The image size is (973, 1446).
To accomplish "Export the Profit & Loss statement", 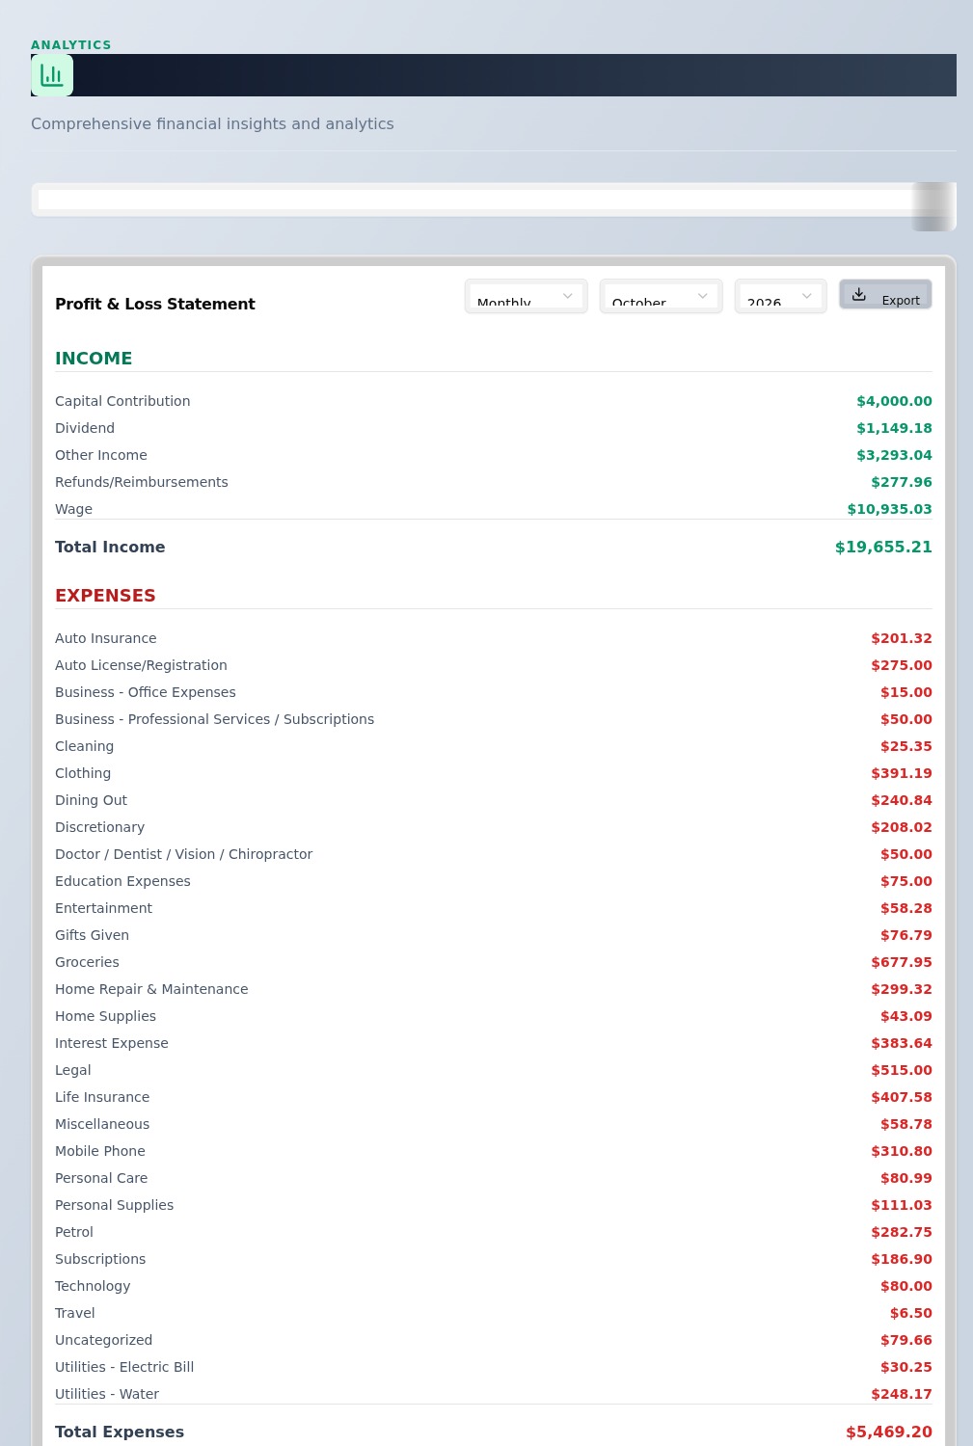I will point(885,295).
